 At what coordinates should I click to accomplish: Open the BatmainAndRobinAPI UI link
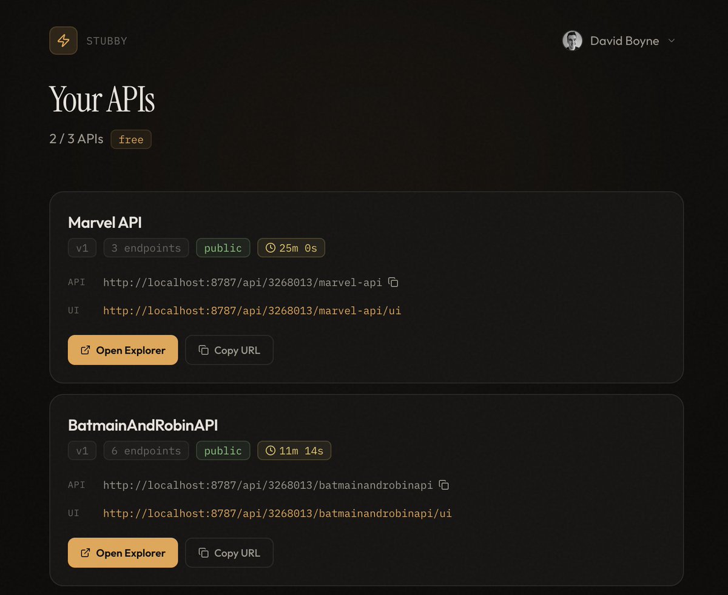coord(278,513)
